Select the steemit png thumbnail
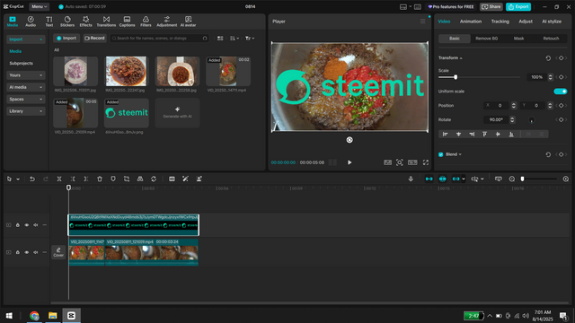Image resolution: width=575 pixels, height=323 pixels. click(x=127, y=113)
